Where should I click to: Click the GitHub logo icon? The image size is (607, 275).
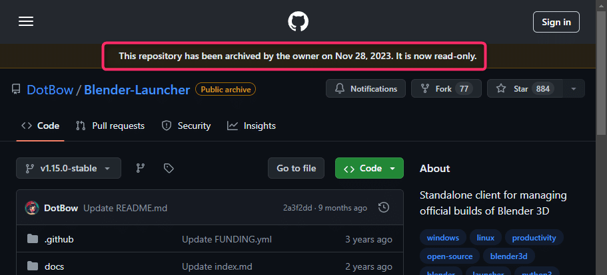coord(299,22)
